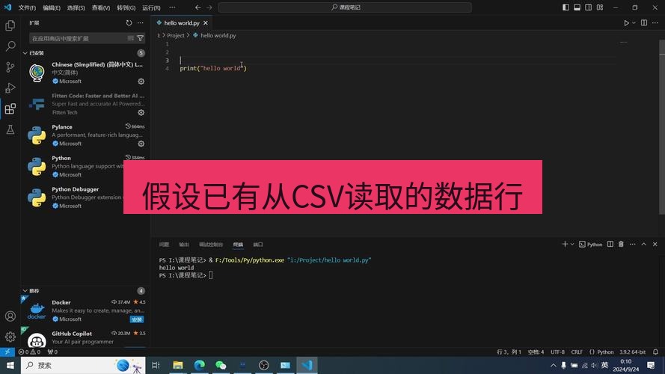Close the terminal panel
Screen dimensions: 665x374
[x=655, y=244]
